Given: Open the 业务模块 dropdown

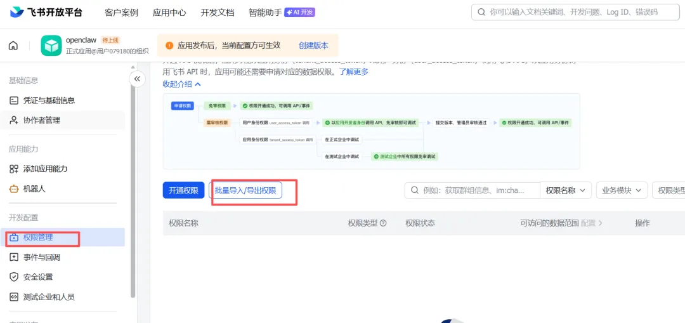Looking at the screenshot, I should tap(622, 190).
